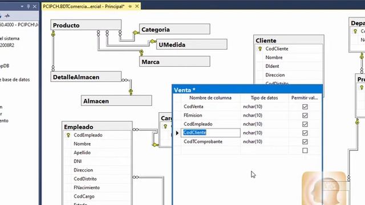Screen dimensions: 365x205
Task: Check allow nulls on the empty Venta row
Action: [x=305, y=150]
